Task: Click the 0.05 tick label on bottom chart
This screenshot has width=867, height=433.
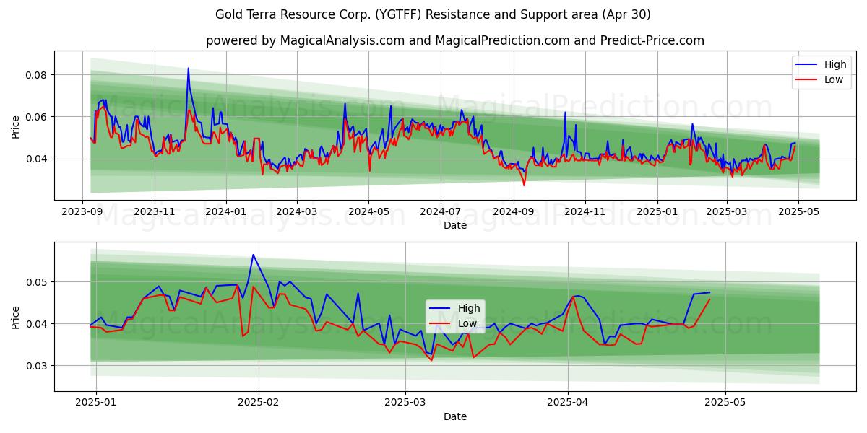Action: (x=38, y=282)
